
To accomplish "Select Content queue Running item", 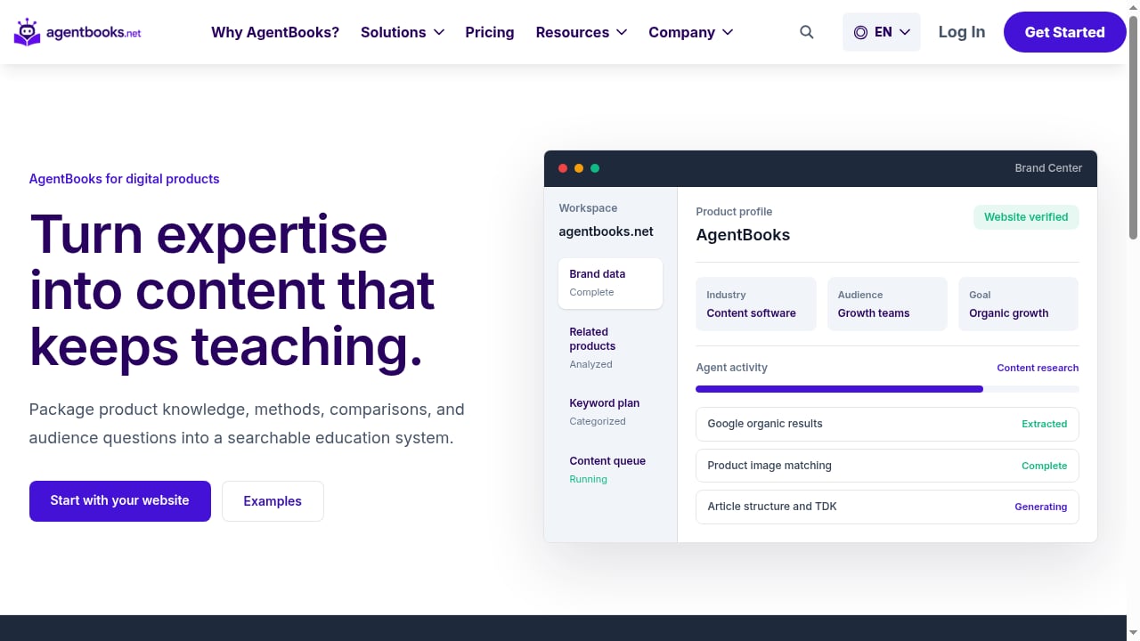I will 610,469.
